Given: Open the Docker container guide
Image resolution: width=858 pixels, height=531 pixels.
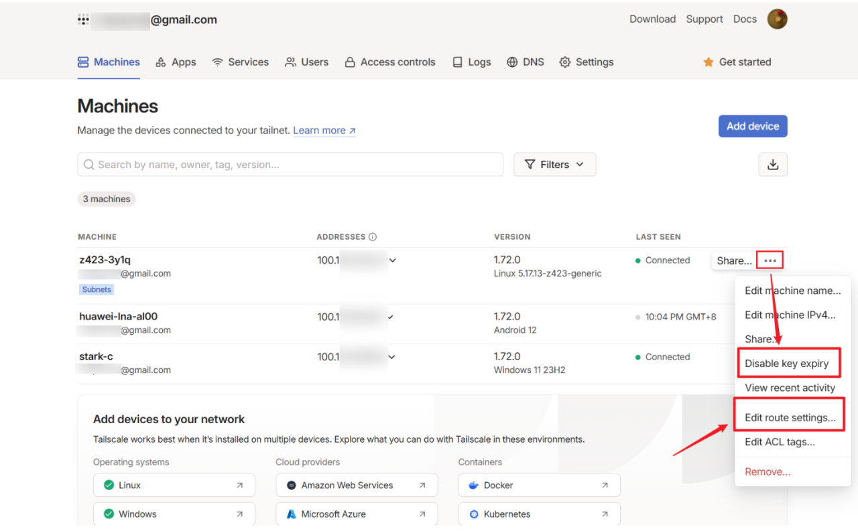Looking at the screenshot, I should (x=539, y=485).
